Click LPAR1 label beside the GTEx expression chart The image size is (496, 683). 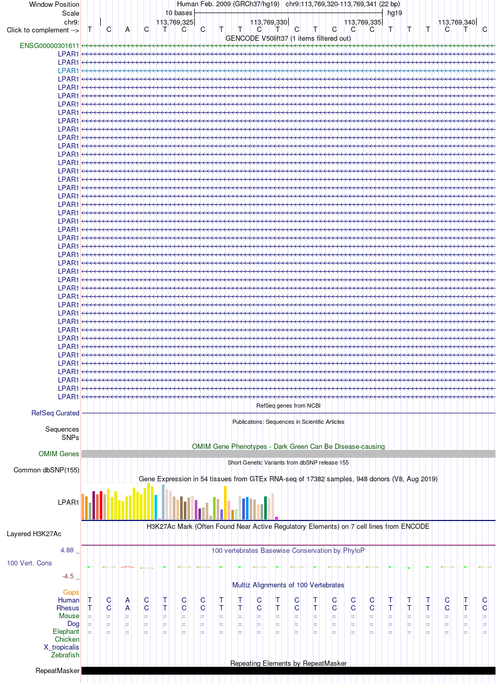coord(68,502)
